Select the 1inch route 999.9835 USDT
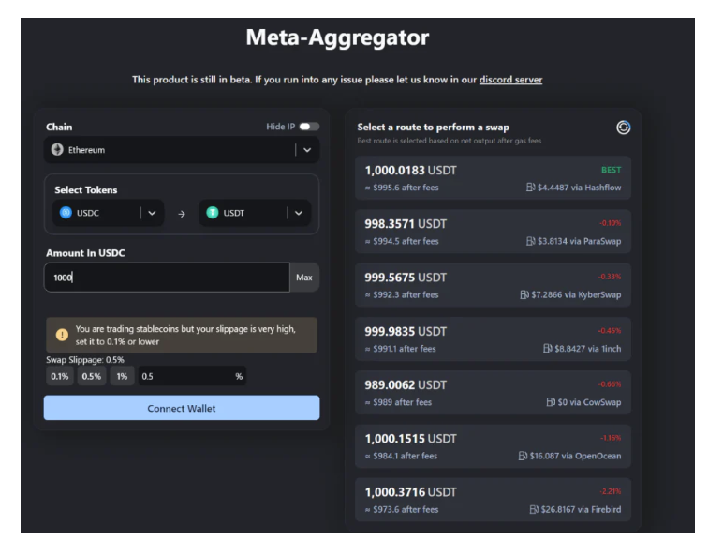Image resolution: width=723 pixels, height=555 pixels. pos(493,339)
